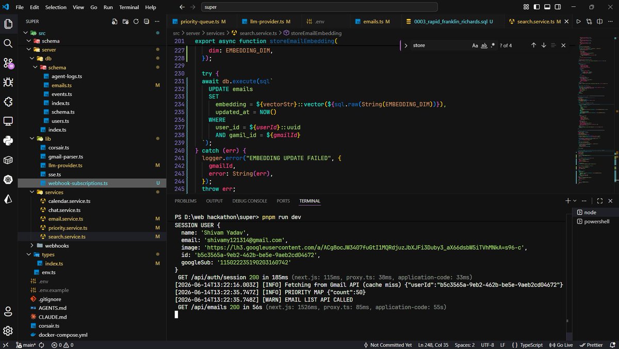This screenshot has width=619, height=349.
Task: Open Source Control view with 18 badge
Action: 8,63
